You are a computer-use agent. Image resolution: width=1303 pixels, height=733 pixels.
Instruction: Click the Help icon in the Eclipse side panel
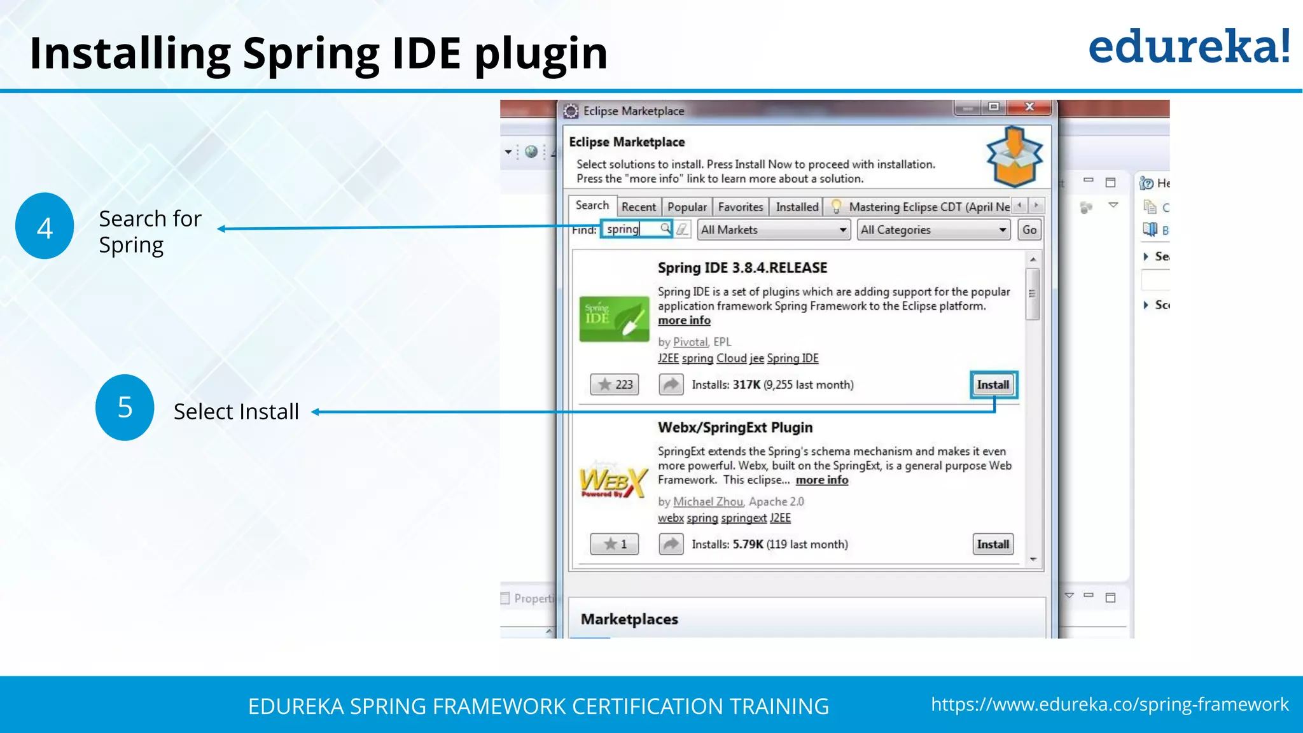coord(1146,183)
